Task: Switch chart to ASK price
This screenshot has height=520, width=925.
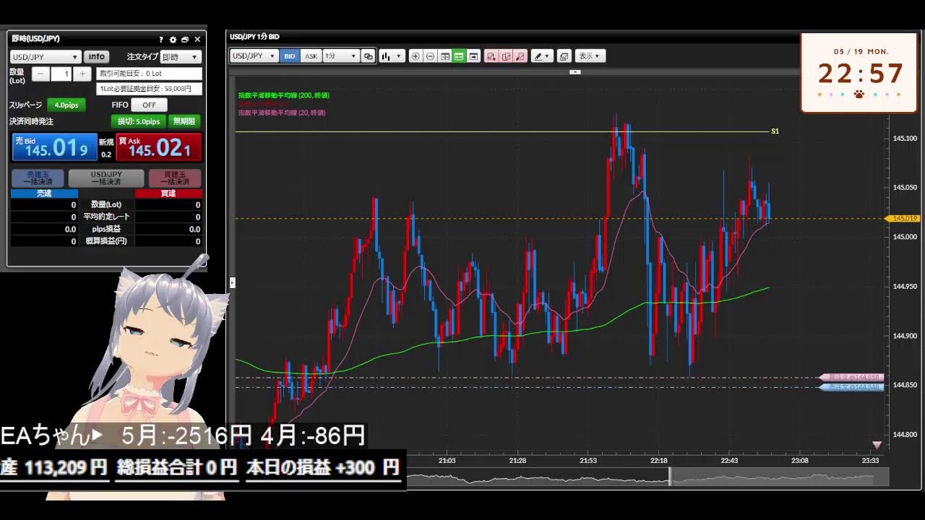Action: point(311,56)
